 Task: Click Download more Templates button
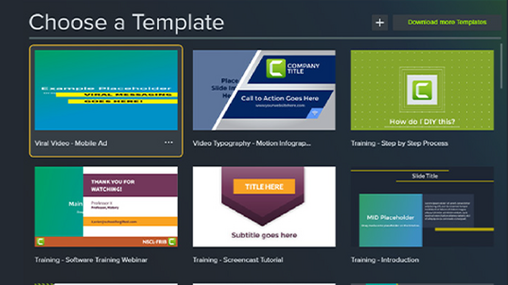point(447,22)
